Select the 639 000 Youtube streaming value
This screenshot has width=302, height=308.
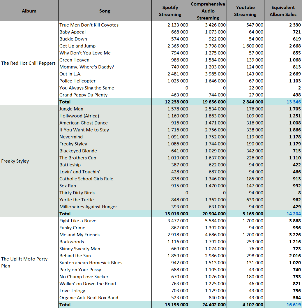point(246,200)
